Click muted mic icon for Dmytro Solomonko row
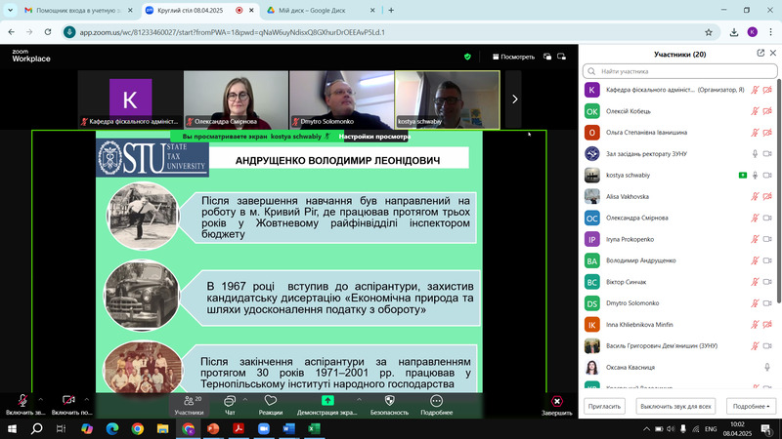The width and height of the screenshot is (782, 439). 755,303
